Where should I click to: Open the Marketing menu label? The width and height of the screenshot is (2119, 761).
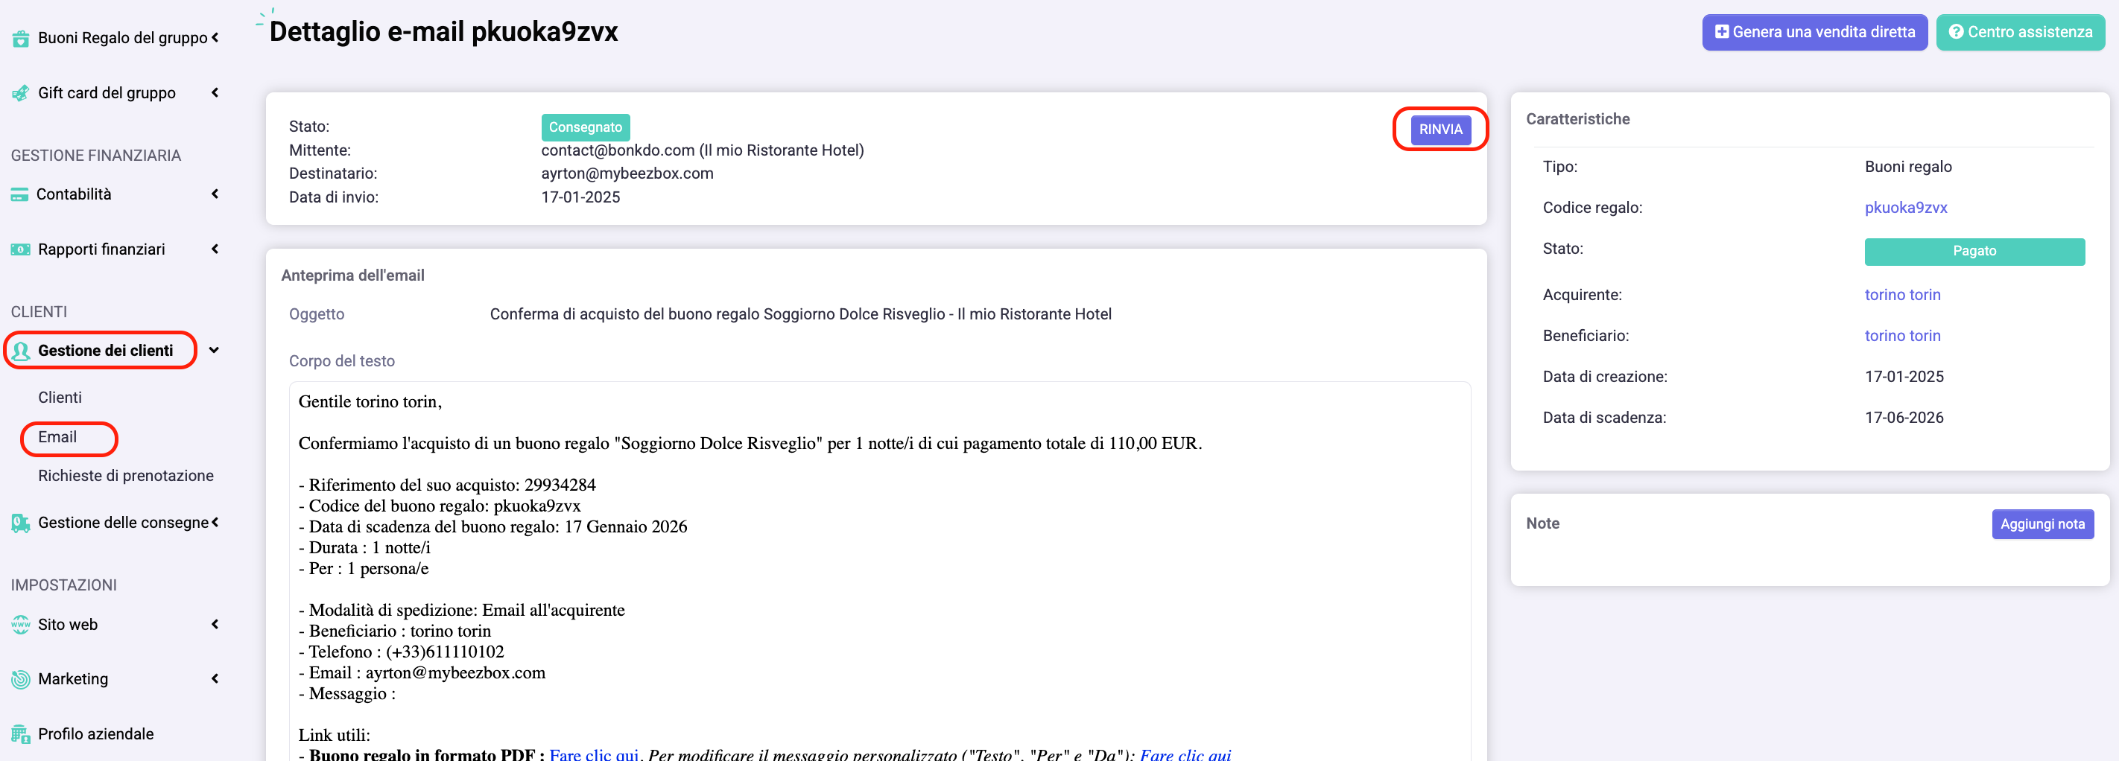click(72, 679)
